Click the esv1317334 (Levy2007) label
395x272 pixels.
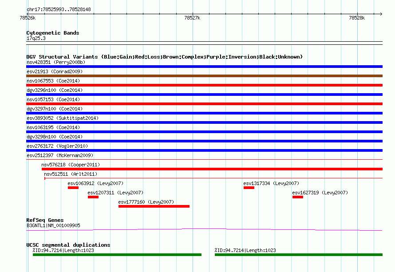[271, 183]
